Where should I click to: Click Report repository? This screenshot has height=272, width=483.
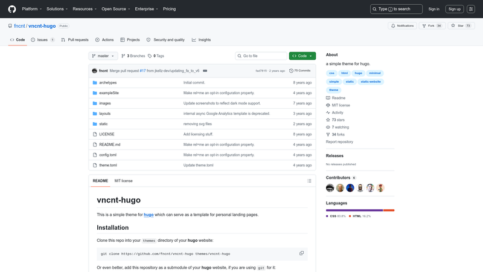339,142
